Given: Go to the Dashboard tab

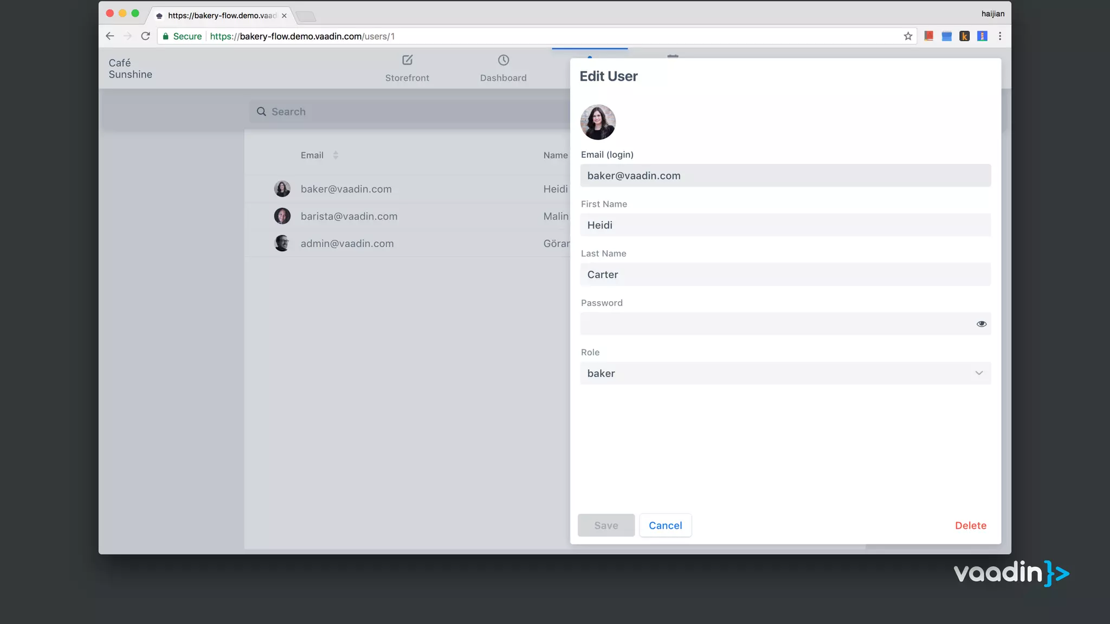Looking at the screenshot, I should 503,77.
